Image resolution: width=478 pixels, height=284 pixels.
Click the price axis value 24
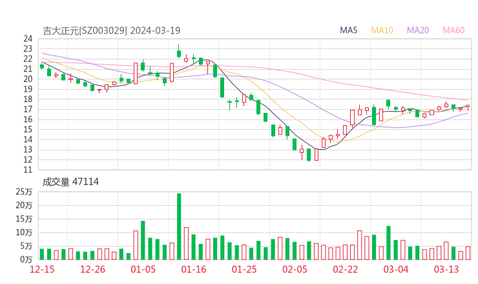coord(28,39)
